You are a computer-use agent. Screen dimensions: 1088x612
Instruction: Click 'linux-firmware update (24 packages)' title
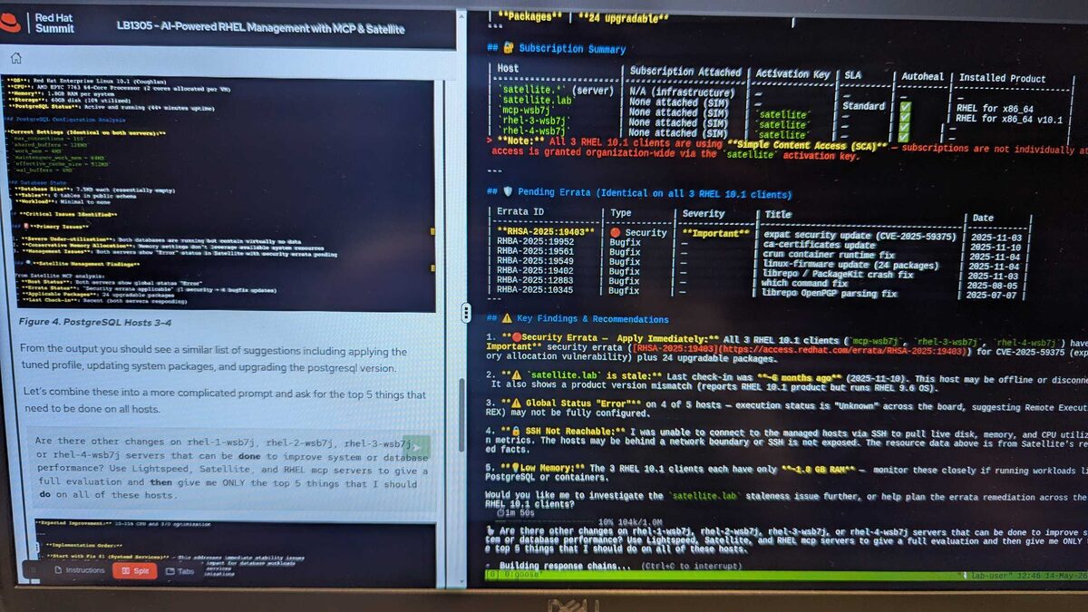851,266
